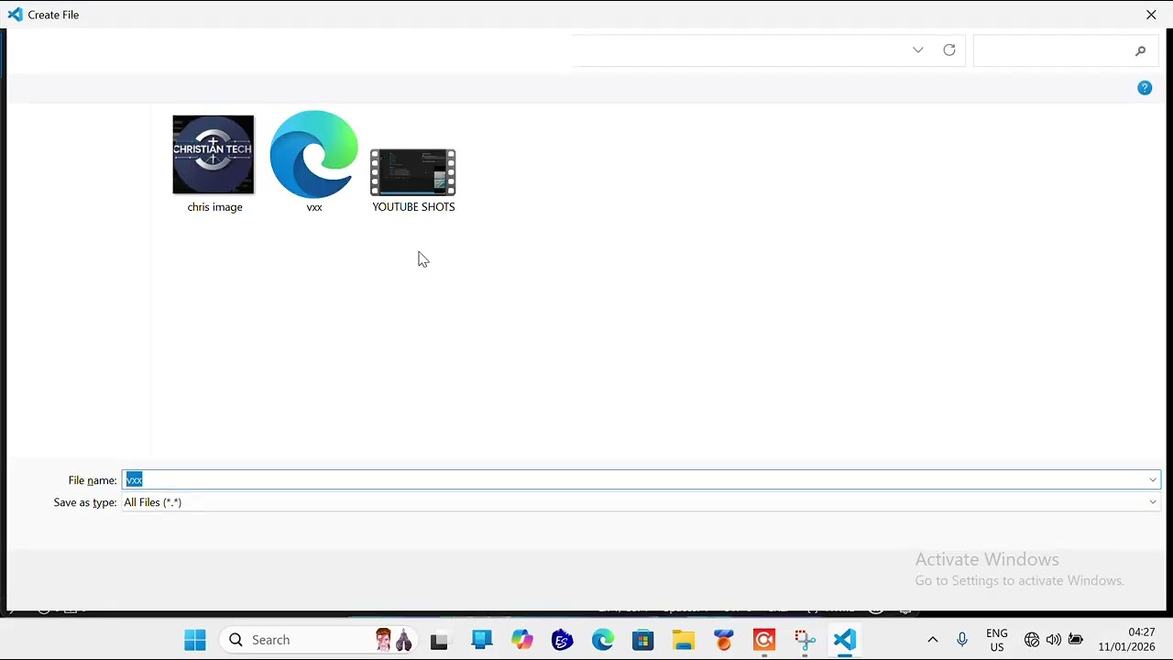Open File Explorer from the taskbar
Viewport: 1173px width, 660px height.
click(x=684, y=640)
